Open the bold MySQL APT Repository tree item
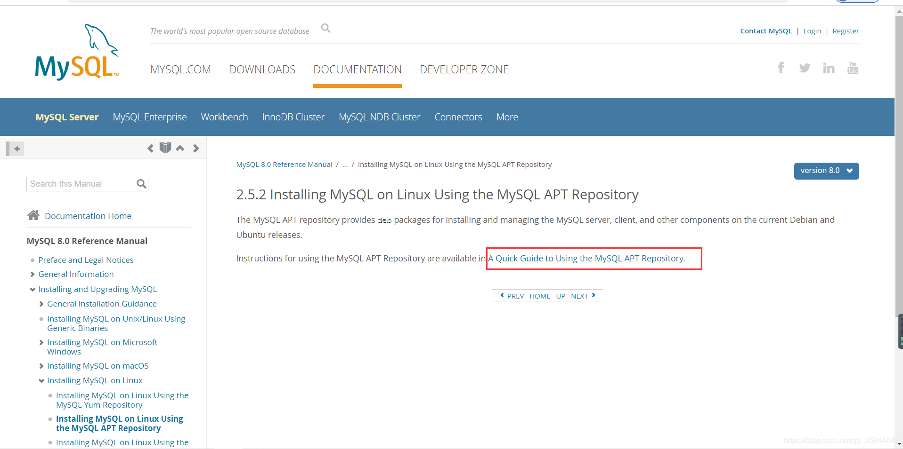This screenshot has height=449, width=903. [x=120, y=423]
